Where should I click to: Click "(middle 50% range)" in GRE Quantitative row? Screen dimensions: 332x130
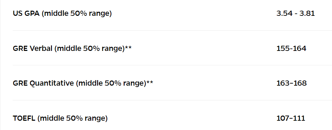111,83
